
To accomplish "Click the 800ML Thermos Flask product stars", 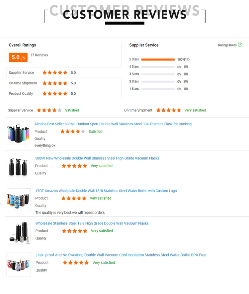I will click(x=73, y=132).
